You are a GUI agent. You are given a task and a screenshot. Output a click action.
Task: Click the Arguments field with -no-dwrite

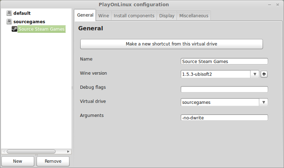[224, 118]
